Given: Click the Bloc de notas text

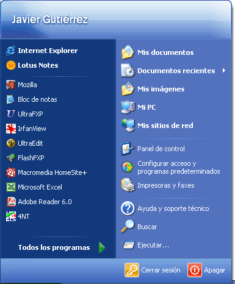Looking at the screenshot, I should [37, 99].
